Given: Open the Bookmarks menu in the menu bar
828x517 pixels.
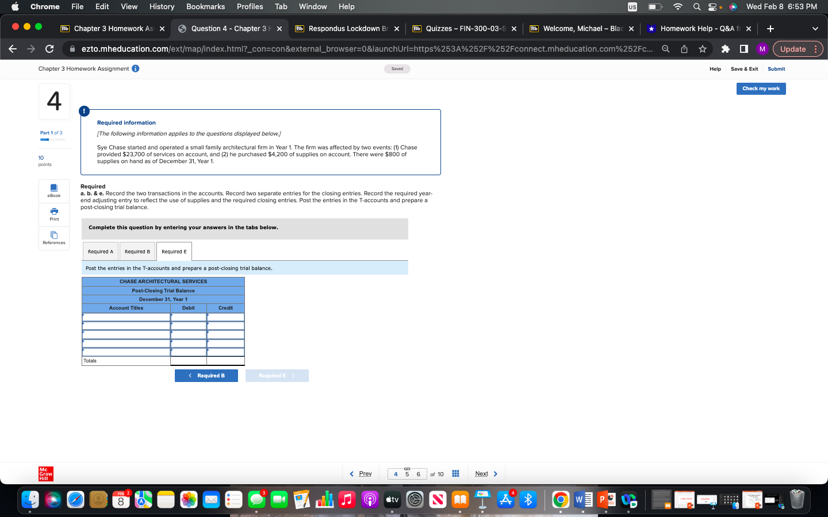Looking at the screenshot, I should pos(205,7).
